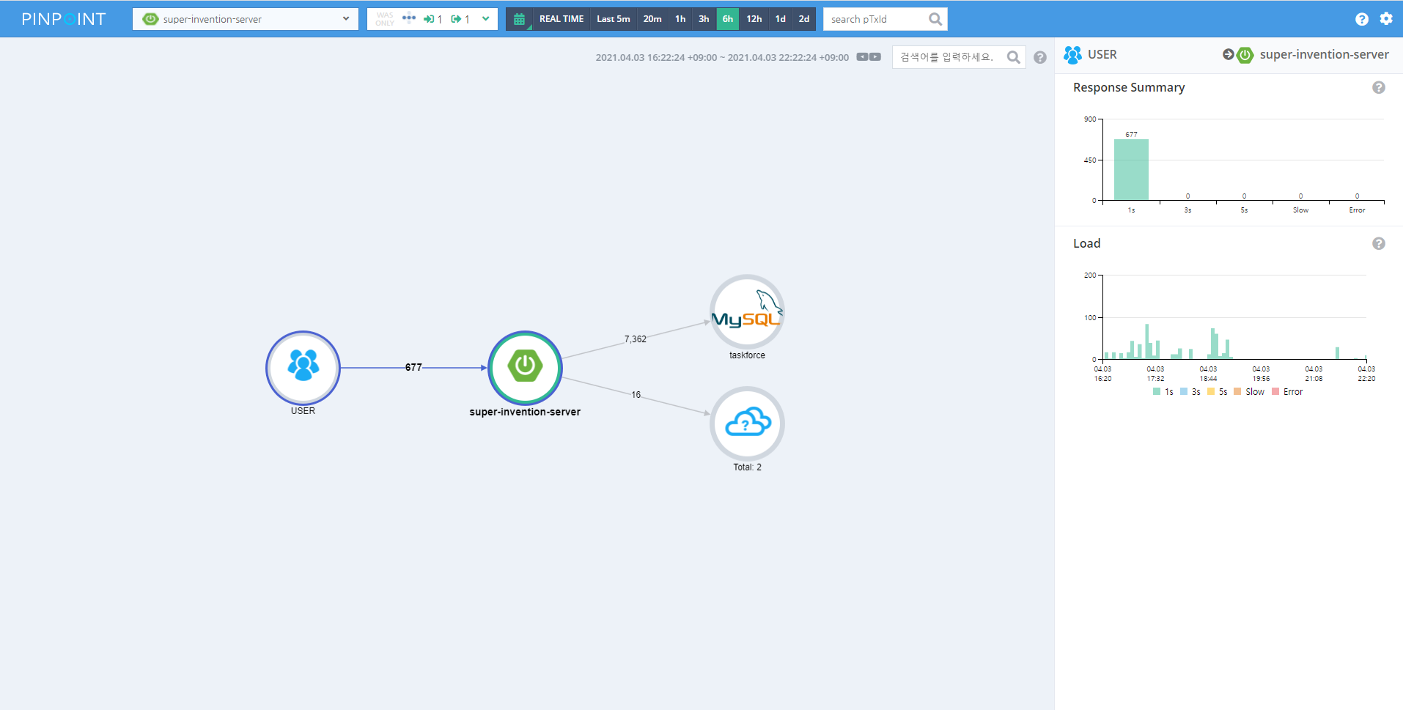Open help from the header question mark
The width and height of the screenshot is (1403, 710).
tap(1361, 19)
